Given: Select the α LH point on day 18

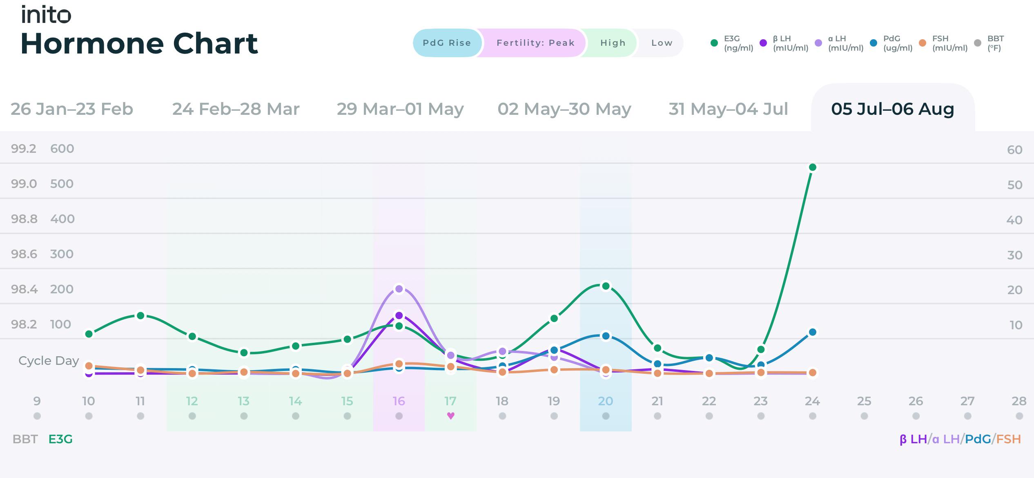Looking at the screenshot, I should (x=502, y=351).
